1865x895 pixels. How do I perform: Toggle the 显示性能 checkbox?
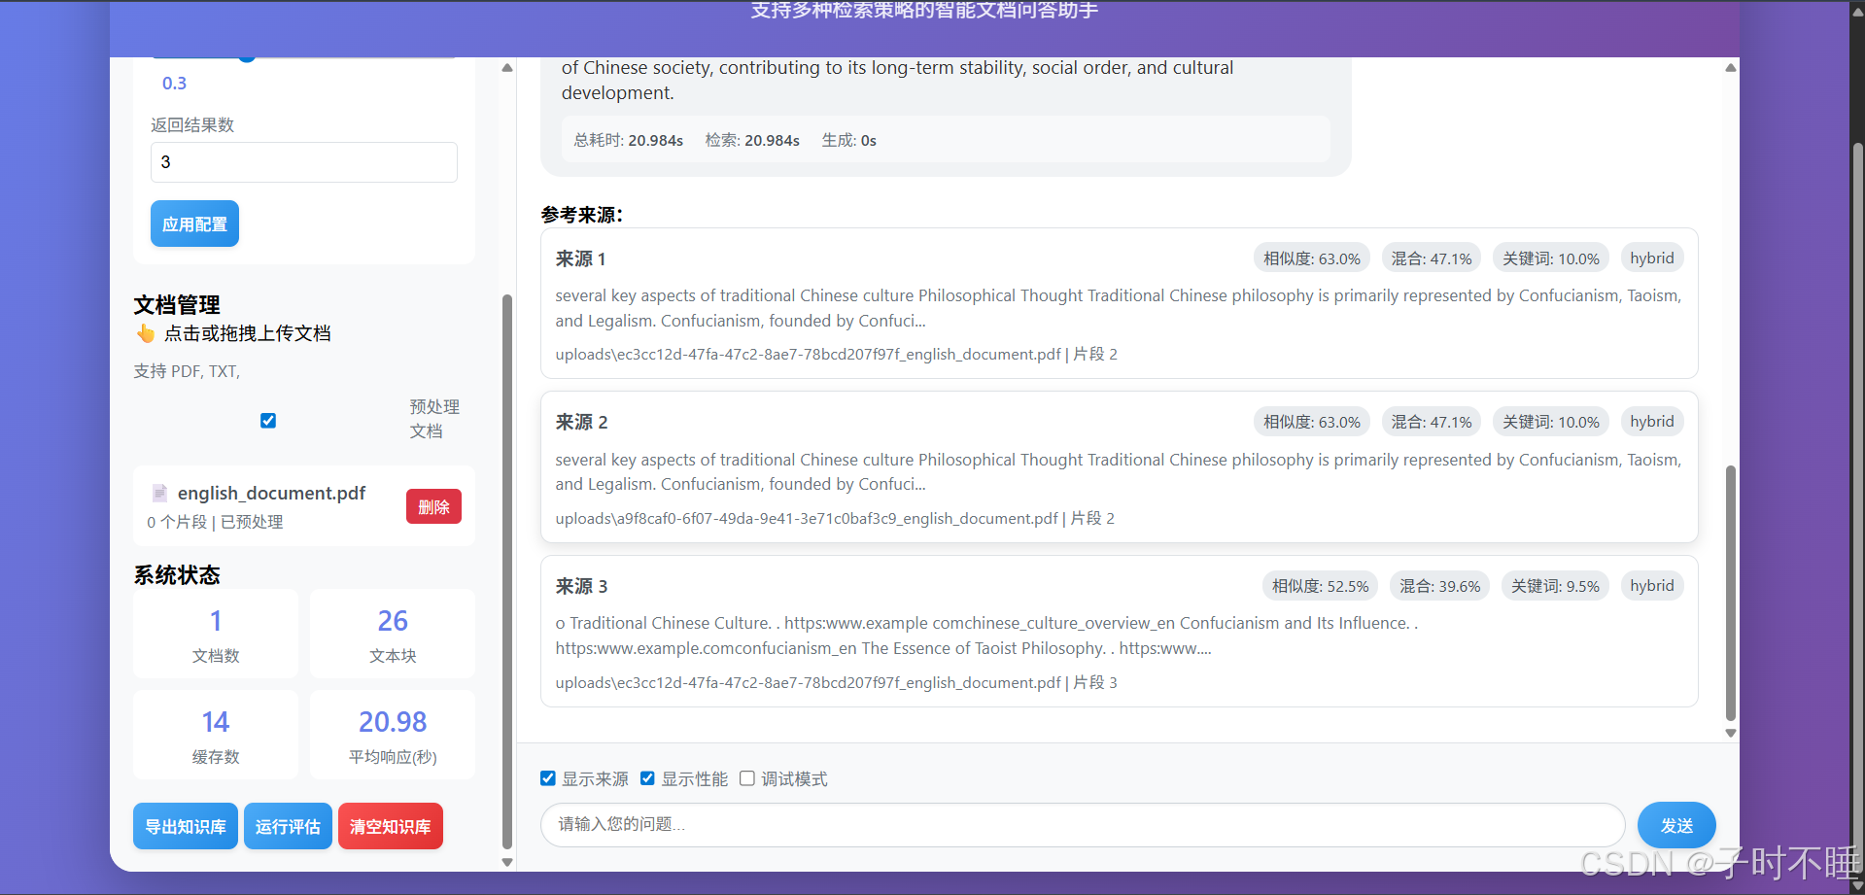[647, 778]
